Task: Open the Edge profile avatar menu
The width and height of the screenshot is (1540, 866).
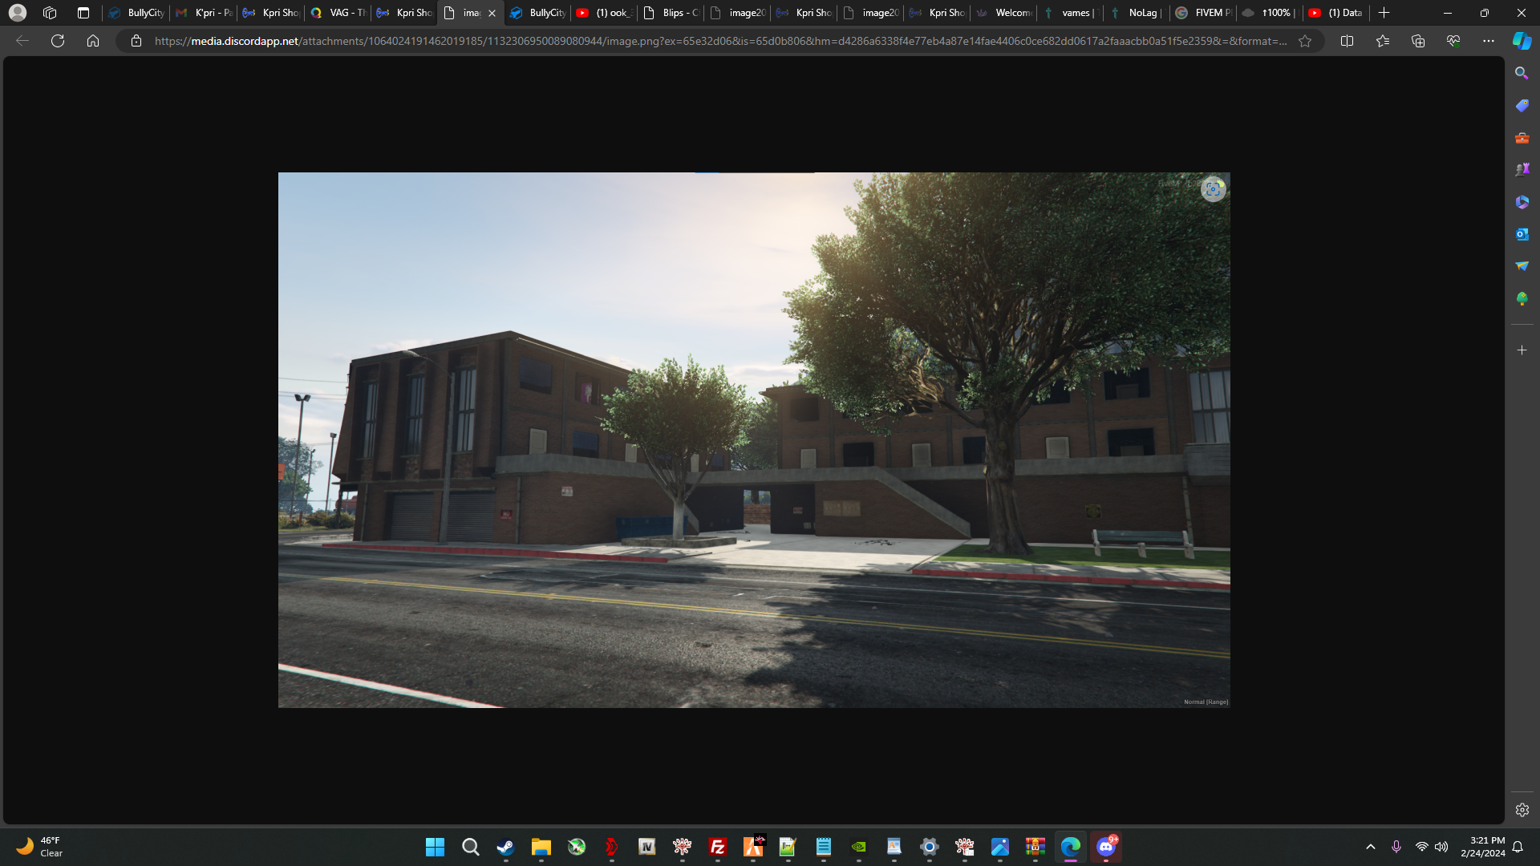Action: 18,13
